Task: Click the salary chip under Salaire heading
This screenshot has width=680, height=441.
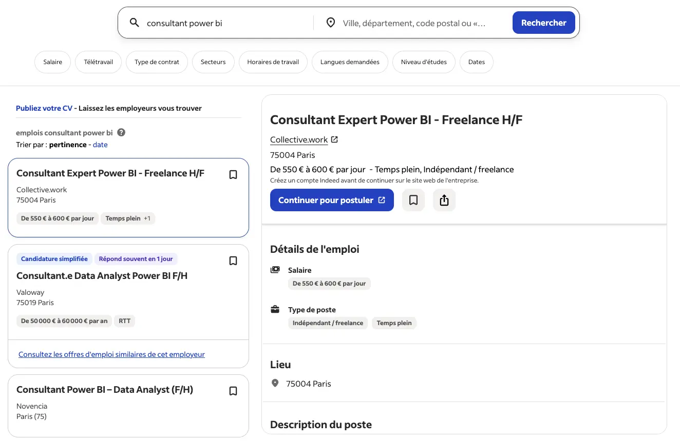Action: tap(329, 284)
